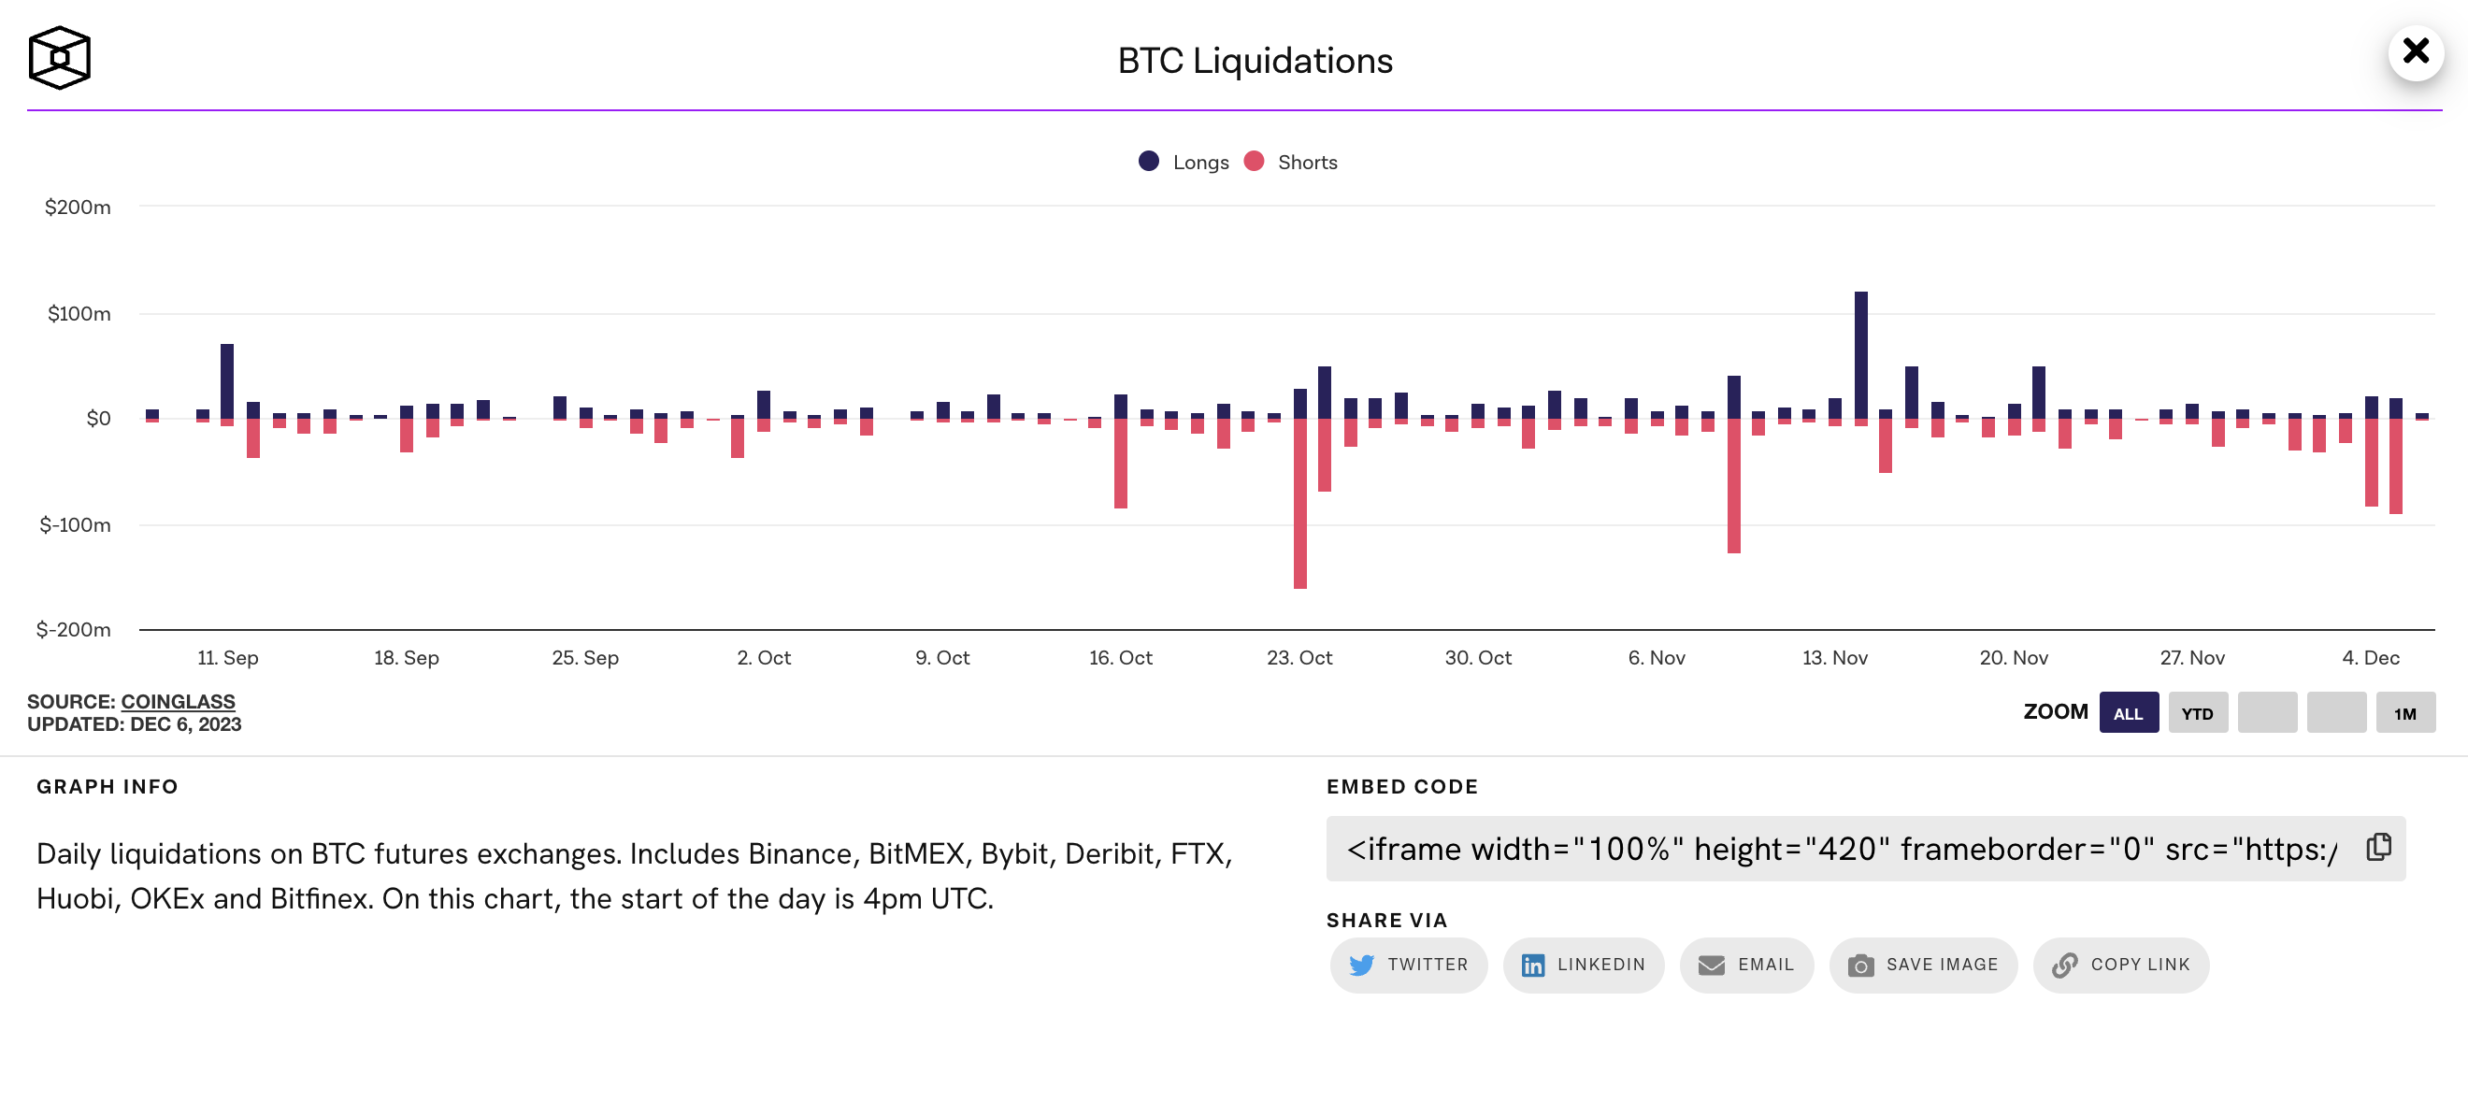Toggle Shorts series in legend
This screenshot has height=1116, width=2468.
click(x=1307, y=162)
